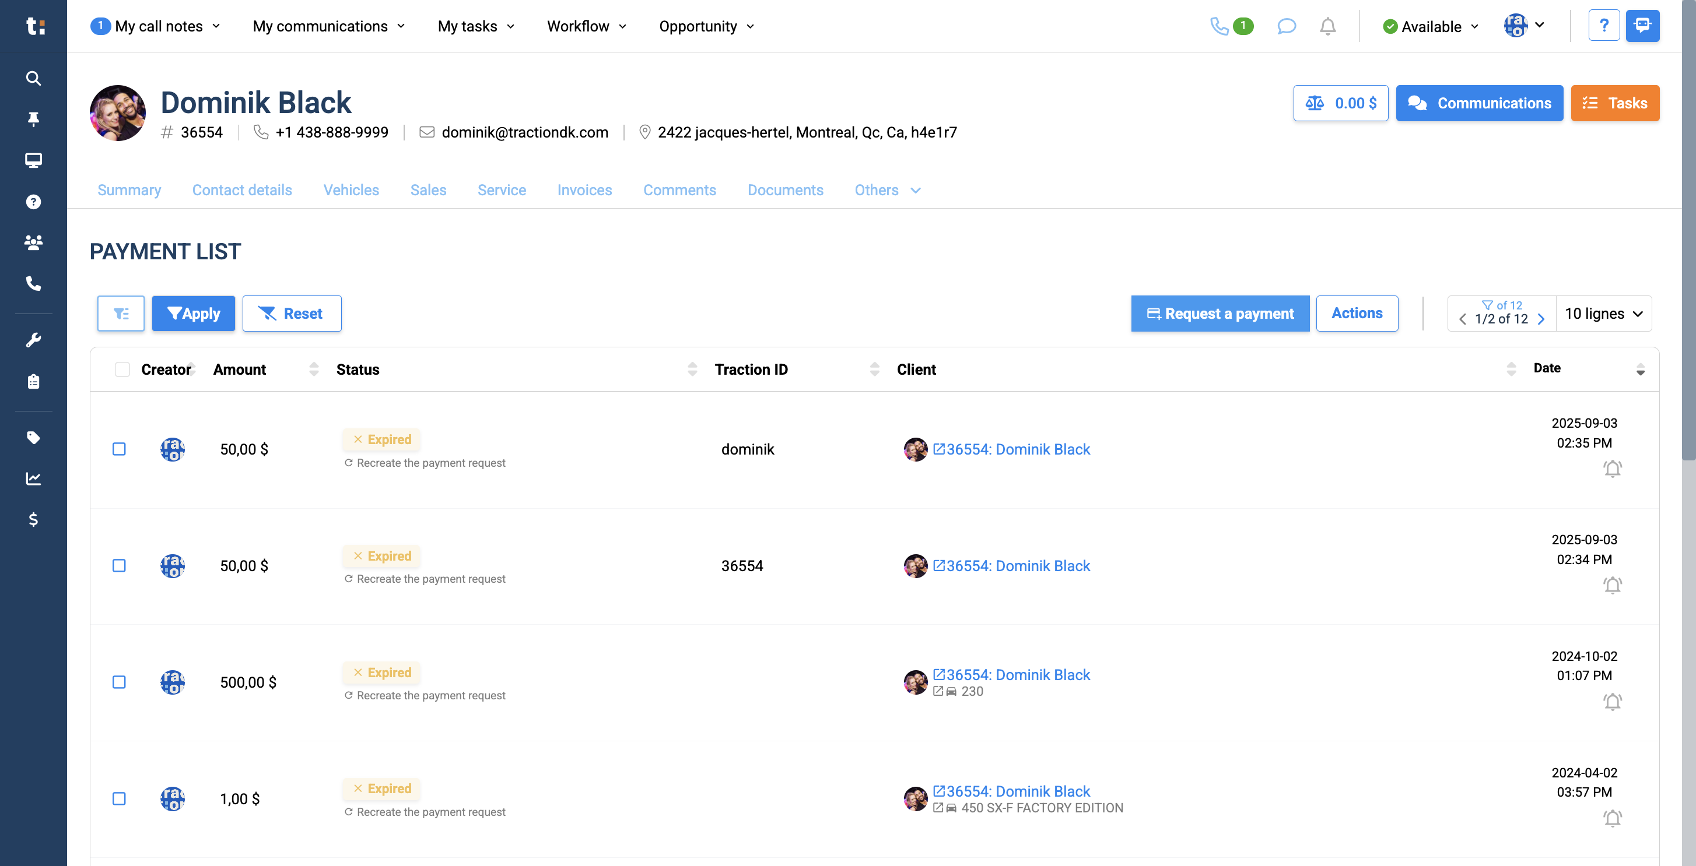Open the tag icon in the sidebar

pos(33,438)
